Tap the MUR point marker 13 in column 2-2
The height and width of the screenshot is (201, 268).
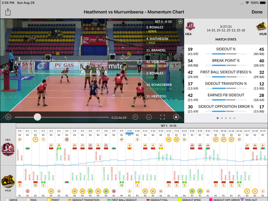coord(51,191)
